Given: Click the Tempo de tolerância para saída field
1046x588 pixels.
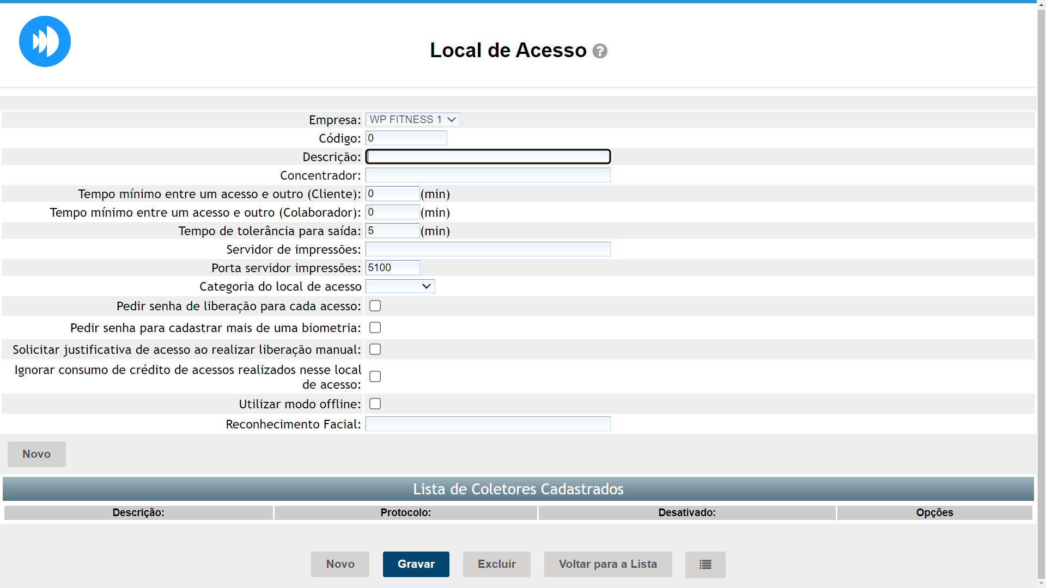Looking at the screenshot, I should click(392, 231).
